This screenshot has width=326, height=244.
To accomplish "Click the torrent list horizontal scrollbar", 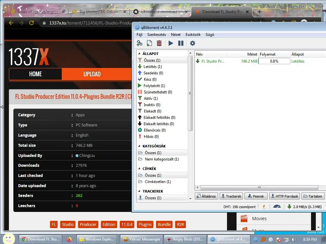I will 259,187.
